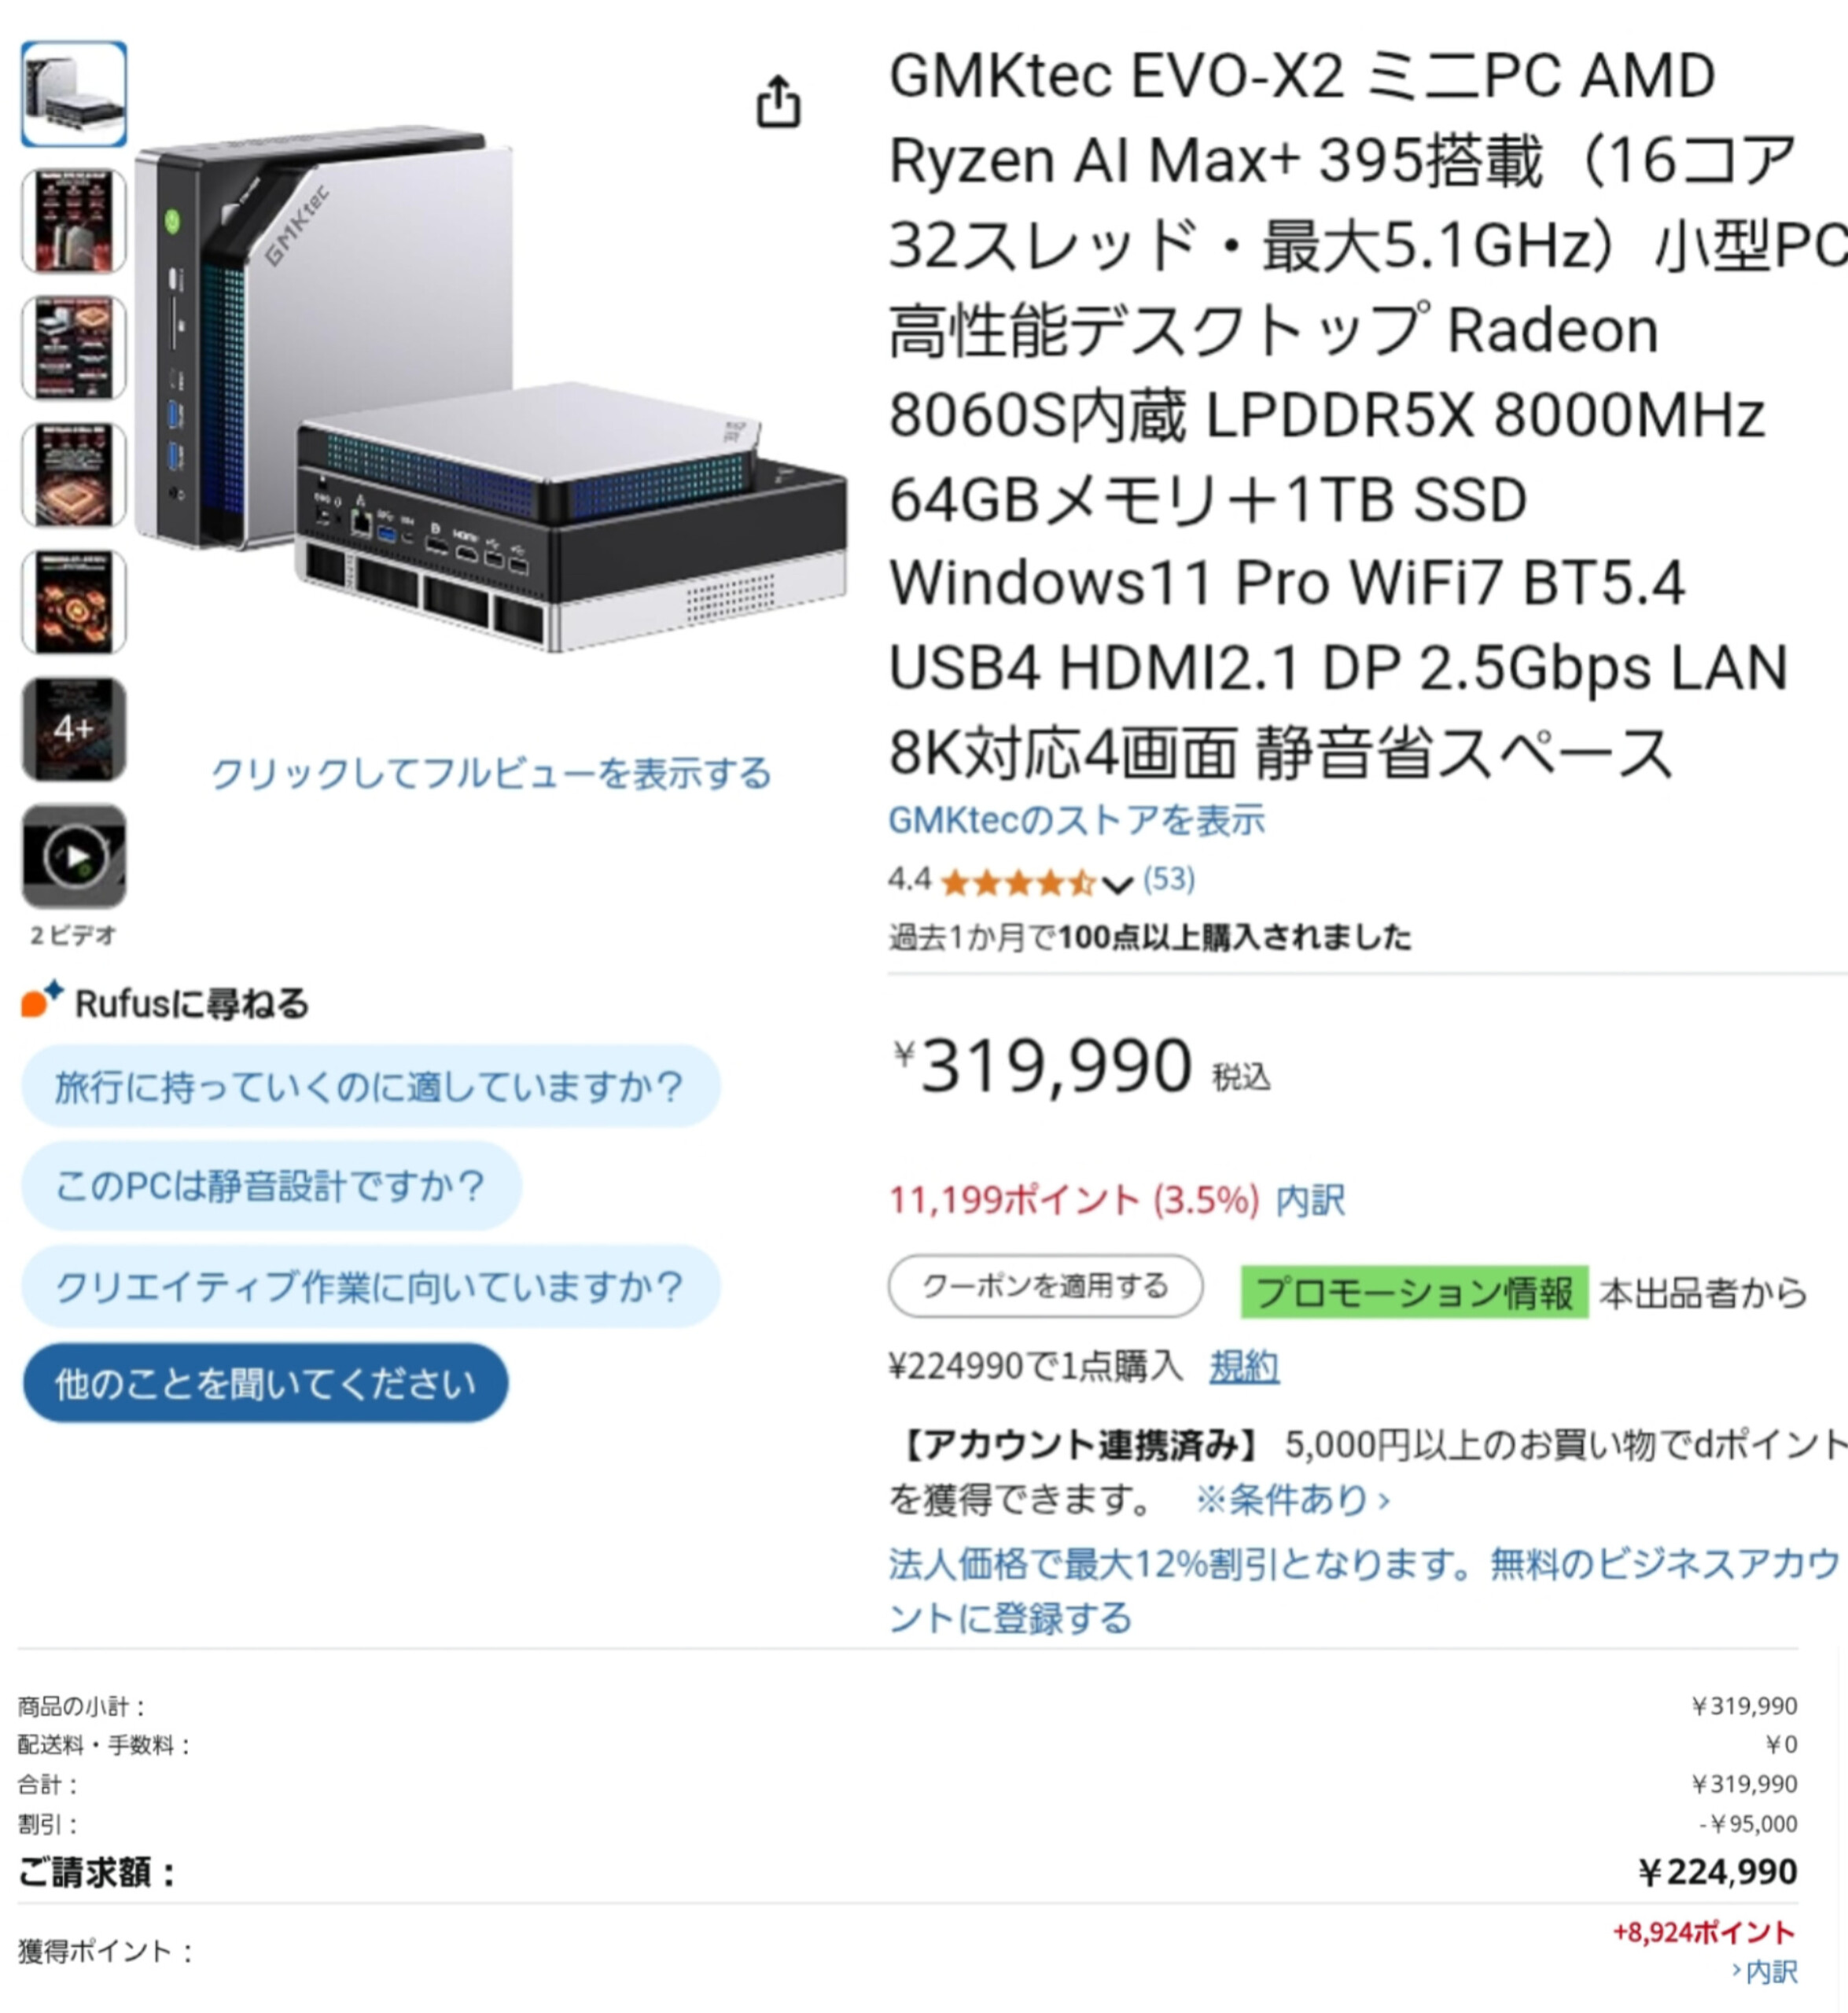Expand 内訳 under 獲得ポイント
Image resolution: width=1848 pixels, height=2013 pixels.
(1765, 1972)
